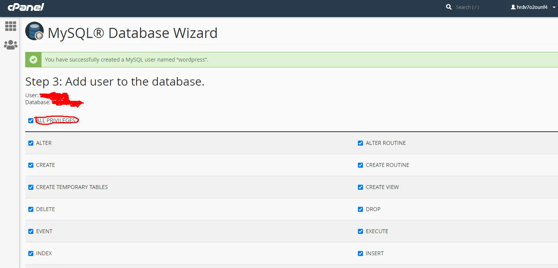Open the User Manager people icon
Viewport: 558px width, 268px height.
tap(10, 45)
